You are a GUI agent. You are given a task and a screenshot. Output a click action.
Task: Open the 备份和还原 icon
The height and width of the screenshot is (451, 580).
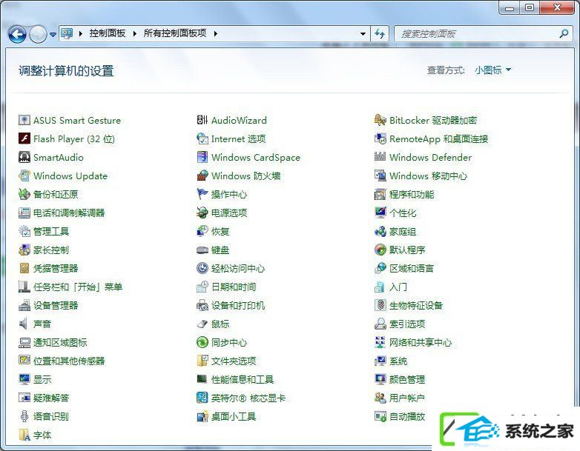pyautogui.click(x=24, y=194)
